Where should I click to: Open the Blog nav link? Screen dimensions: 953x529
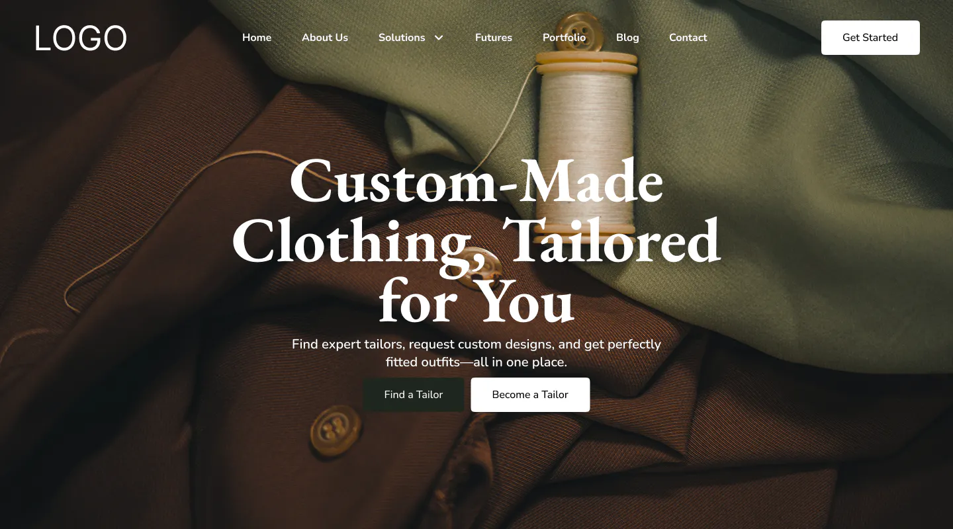tap(627, 38)
